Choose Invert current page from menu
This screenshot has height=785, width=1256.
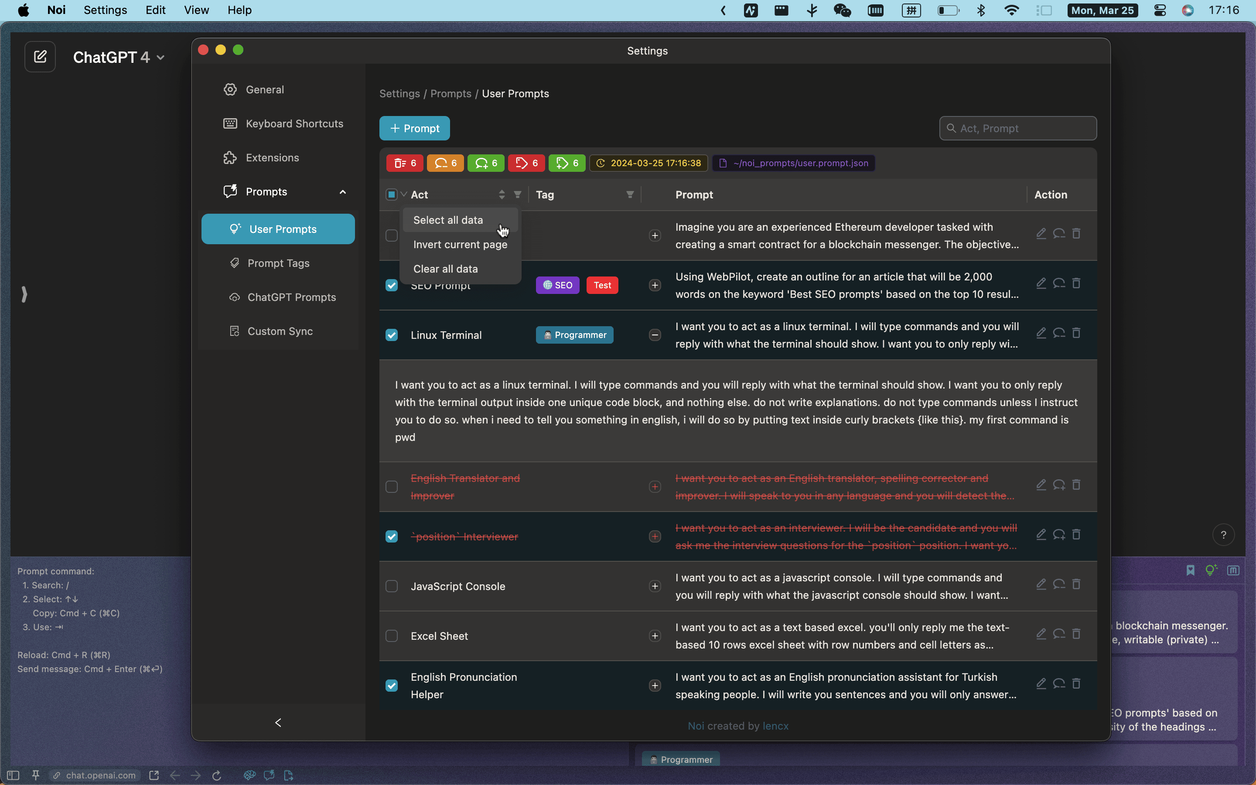[x=460, y=245]
